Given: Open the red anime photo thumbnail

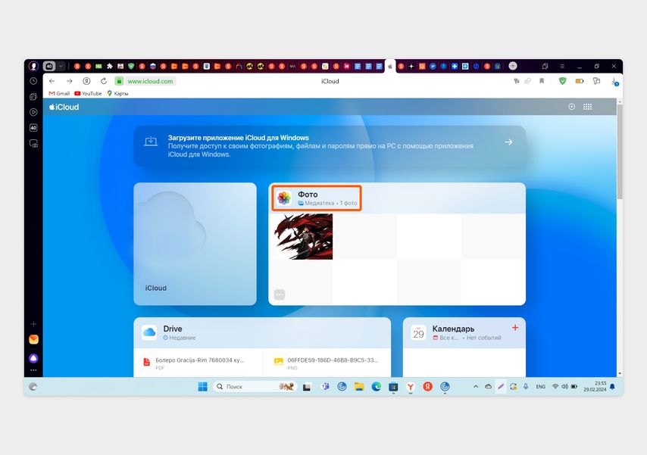Looking at the screenshot, I should coord(304,236).
